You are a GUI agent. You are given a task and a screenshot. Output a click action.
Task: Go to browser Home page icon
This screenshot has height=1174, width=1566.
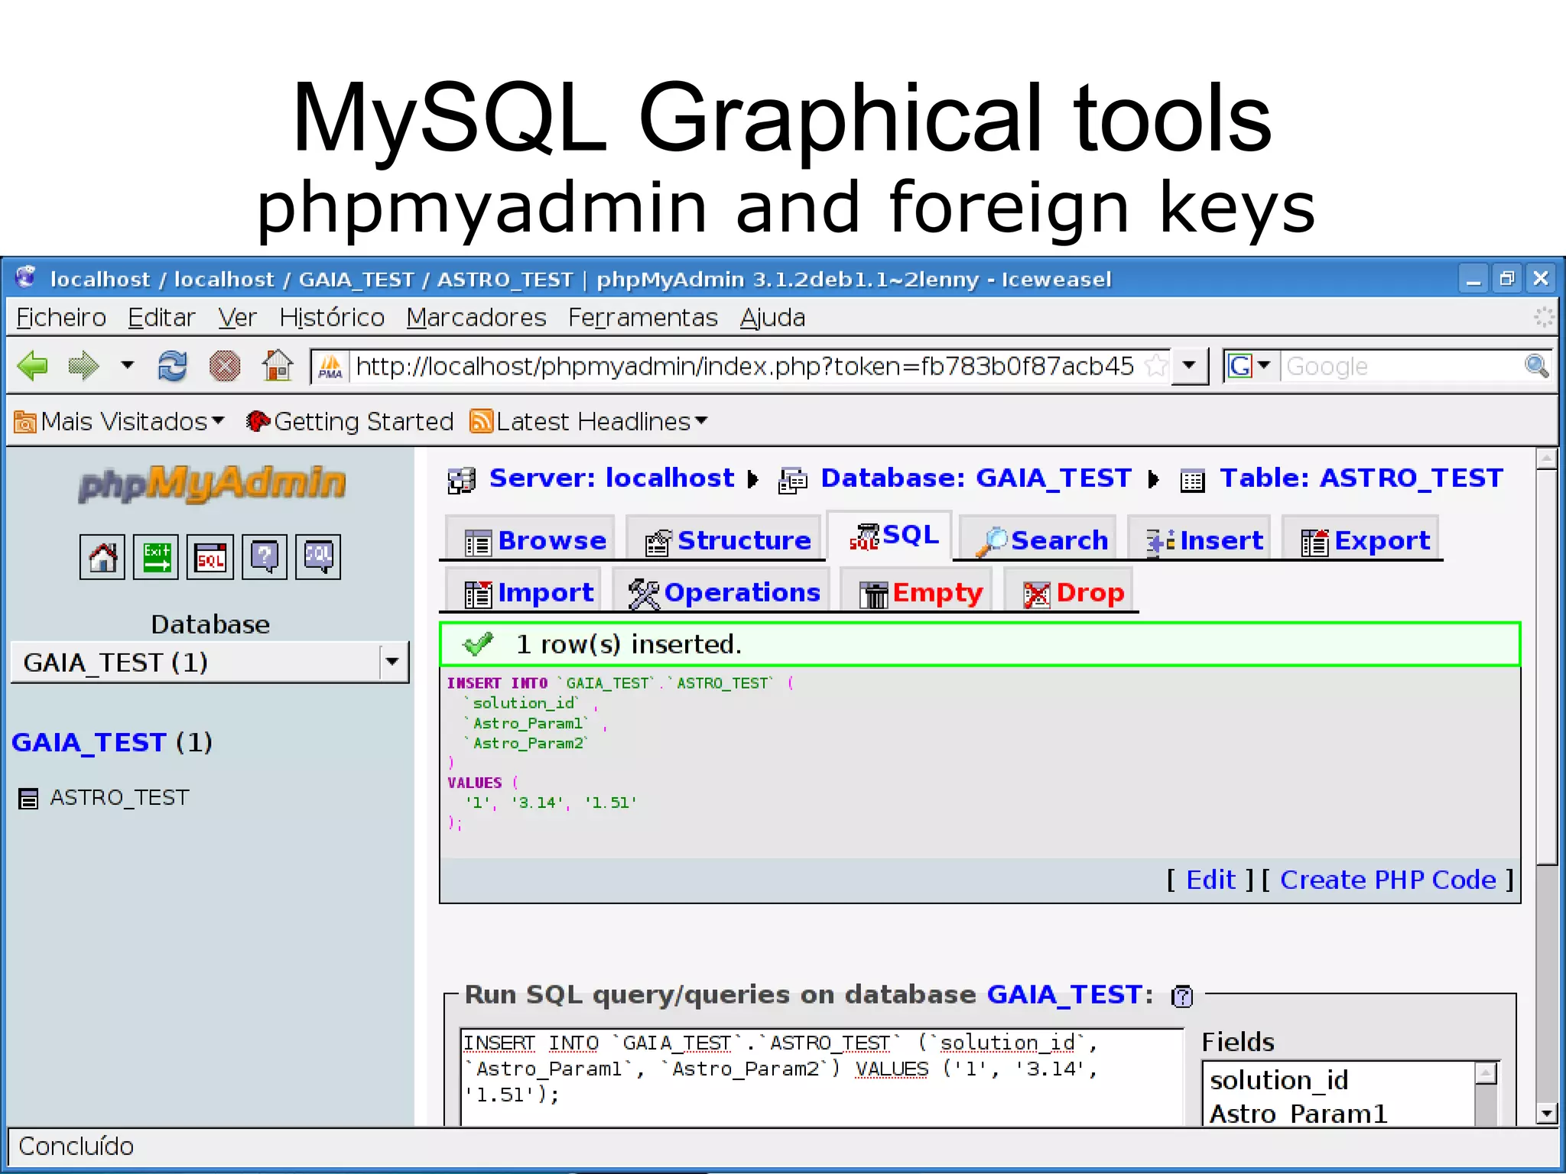pyautogui.click(x=277, y=365)
